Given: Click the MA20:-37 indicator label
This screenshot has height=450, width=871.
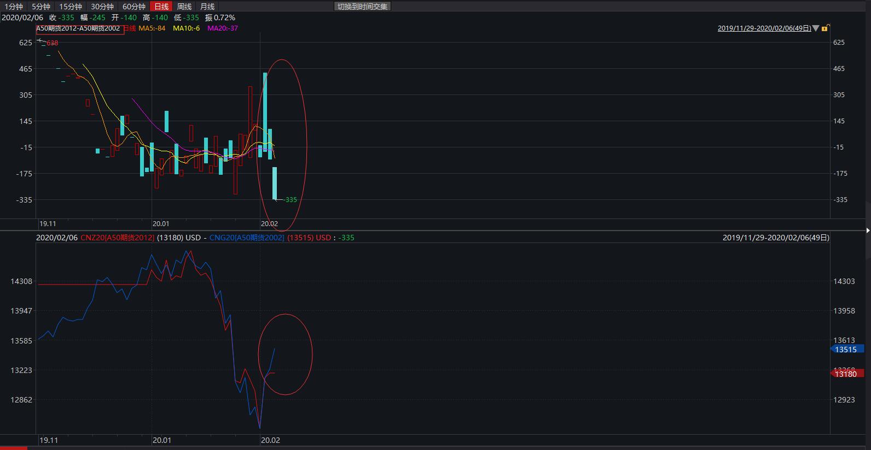Looking at the screenshot, I should [x=223, y=28].
